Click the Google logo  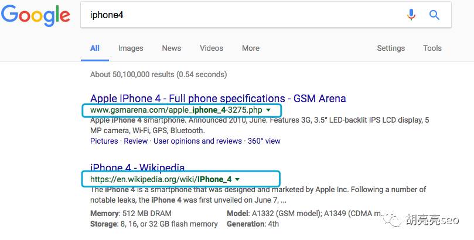[35, 15]
